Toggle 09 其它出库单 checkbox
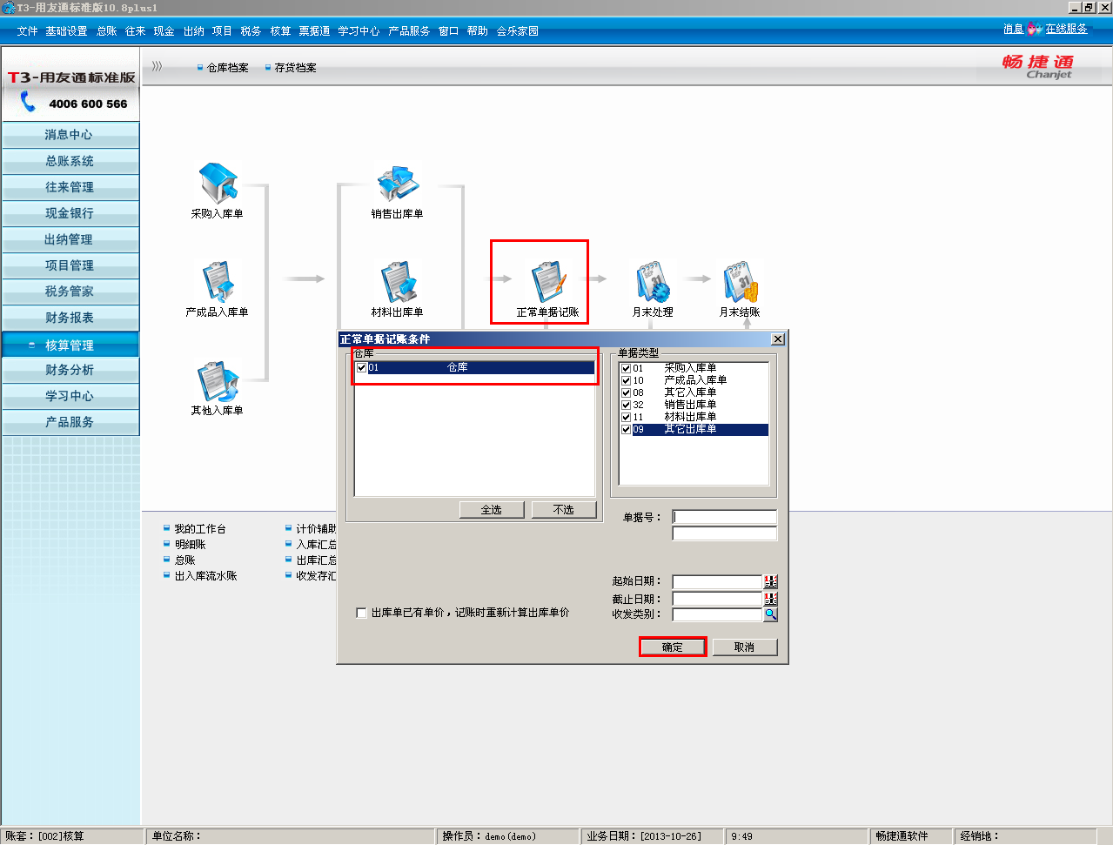 626,429
